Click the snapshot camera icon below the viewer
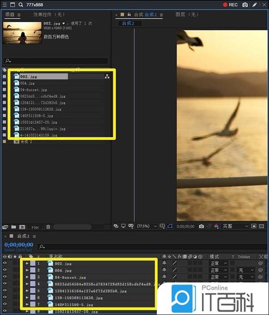 (202, 226)
